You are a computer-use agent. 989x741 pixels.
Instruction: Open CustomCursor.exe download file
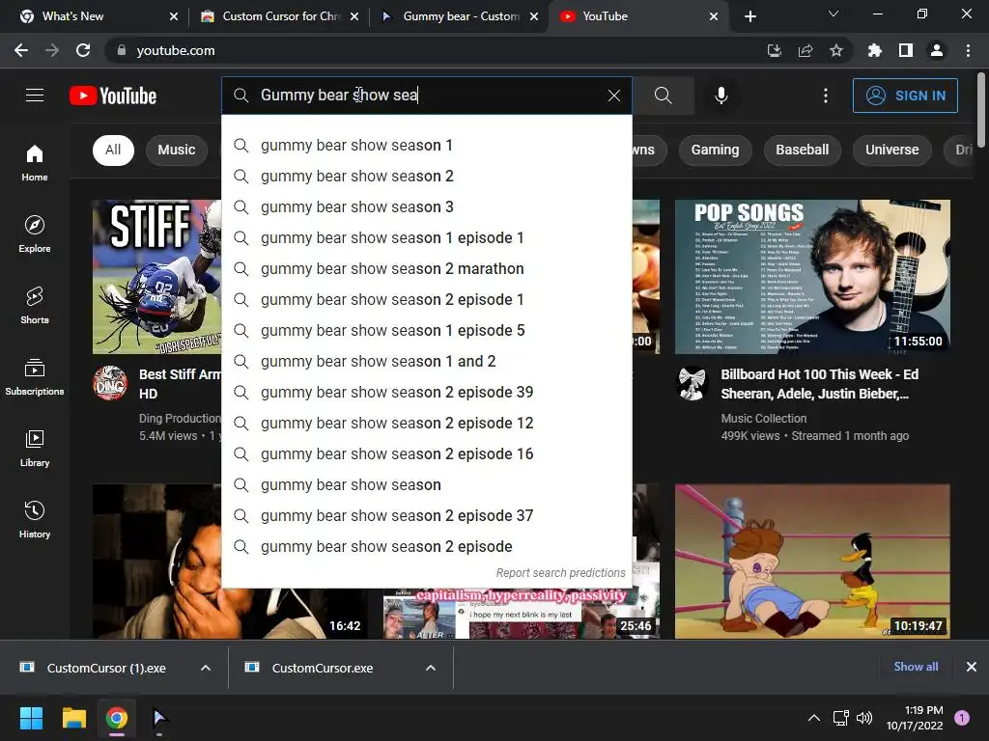(322, 668)
